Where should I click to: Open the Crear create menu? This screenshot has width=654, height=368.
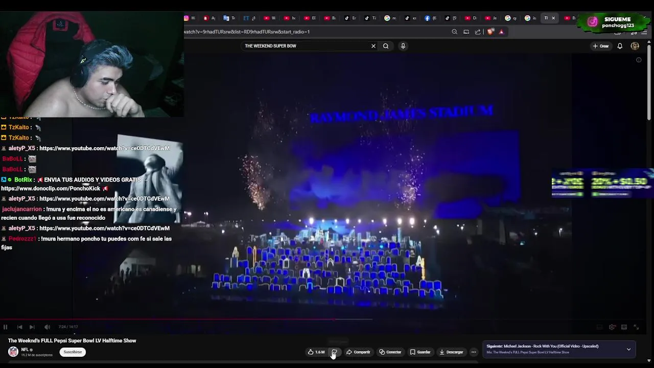point(601,46)
